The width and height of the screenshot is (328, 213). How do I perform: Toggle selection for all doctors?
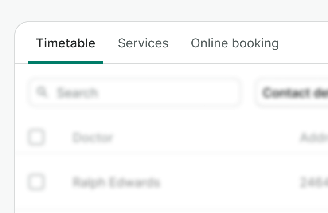pos(36,137)
